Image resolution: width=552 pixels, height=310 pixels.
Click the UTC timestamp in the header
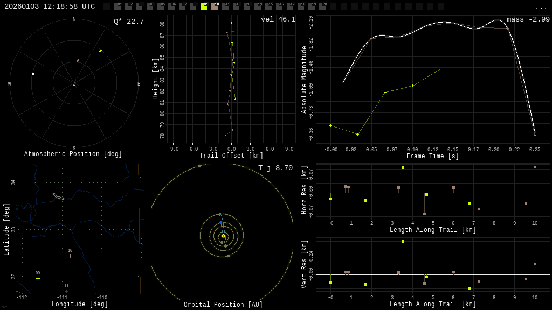tap(50, 6)
